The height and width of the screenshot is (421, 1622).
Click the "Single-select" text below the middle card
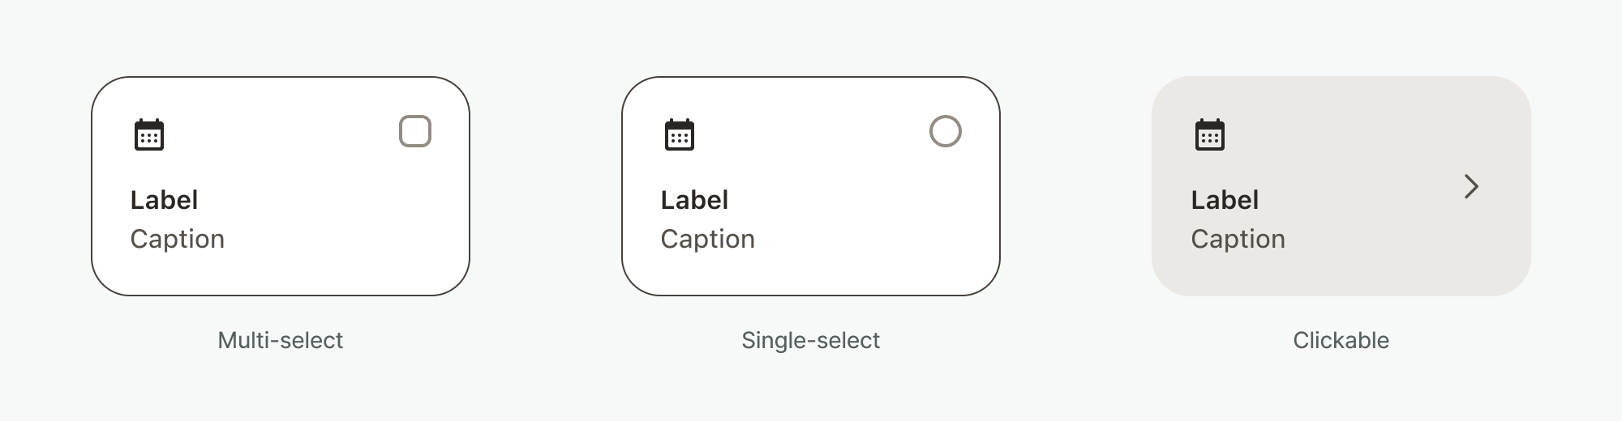[810, 340]
